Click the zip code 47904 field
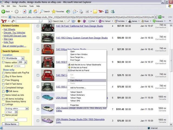The height and width of the screenshot is (130, 173). click(x=19, y=66)
